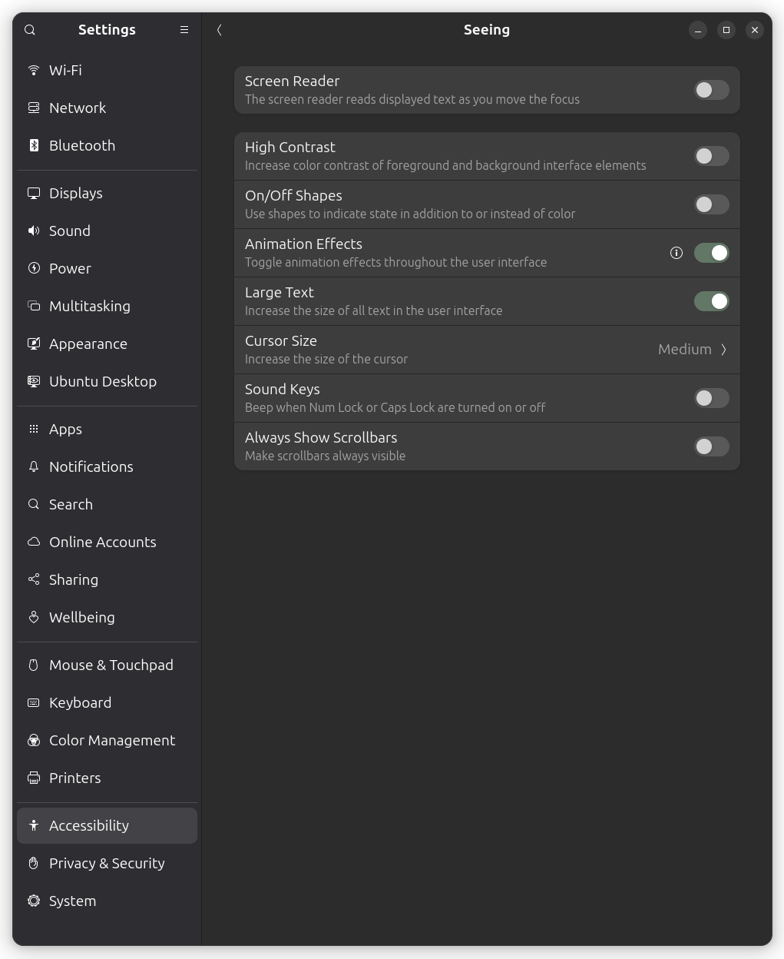Image resolution: width=784 pixels, height=959 pixels.
Task: Enable the Screen Reader switch
Action: click(711, 90)
